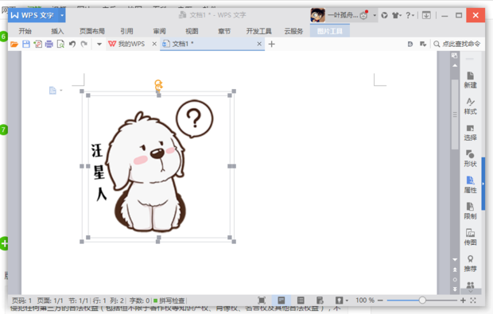493x314 pixels.
Task: Click the page options icon left of image
Action: pyautogui.click(x=52, y=90)
